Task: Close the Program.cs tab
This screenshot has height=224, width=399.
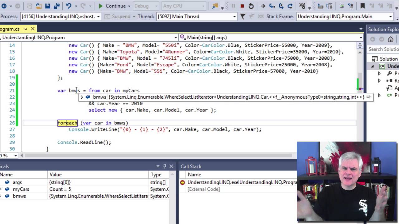Action: pos(33,29)
